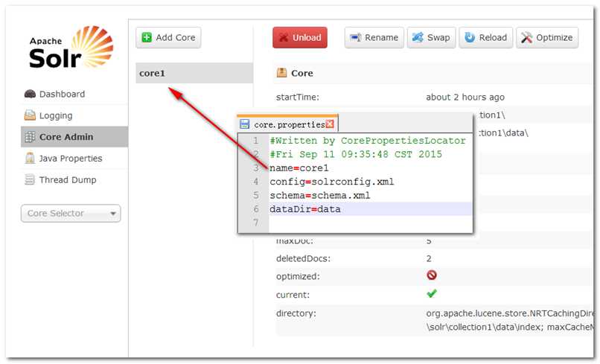Click the 'about 2 hours ago' value
The image size is (600, 364).
465,98
